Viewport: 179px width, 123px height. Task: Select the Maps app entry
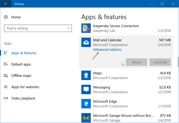coord(126,75)
